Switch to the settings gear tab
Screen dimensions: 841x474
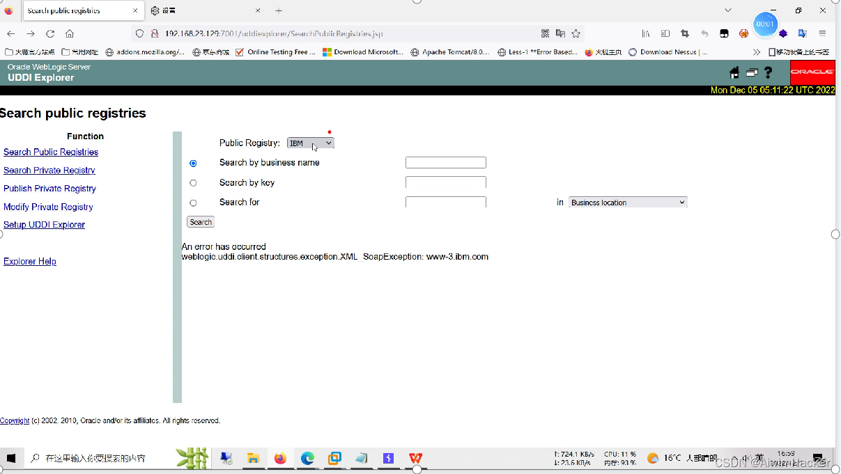[206, 10]
